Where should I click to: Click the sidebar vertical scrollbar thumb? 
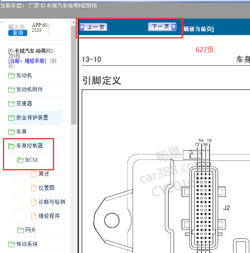(x=74, y=75)
